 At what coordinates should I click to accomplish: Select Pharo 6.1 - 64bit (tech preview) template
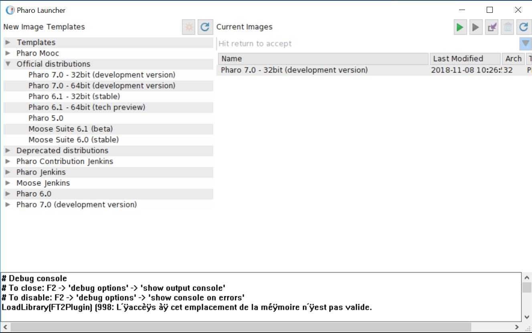coord(108,107)
